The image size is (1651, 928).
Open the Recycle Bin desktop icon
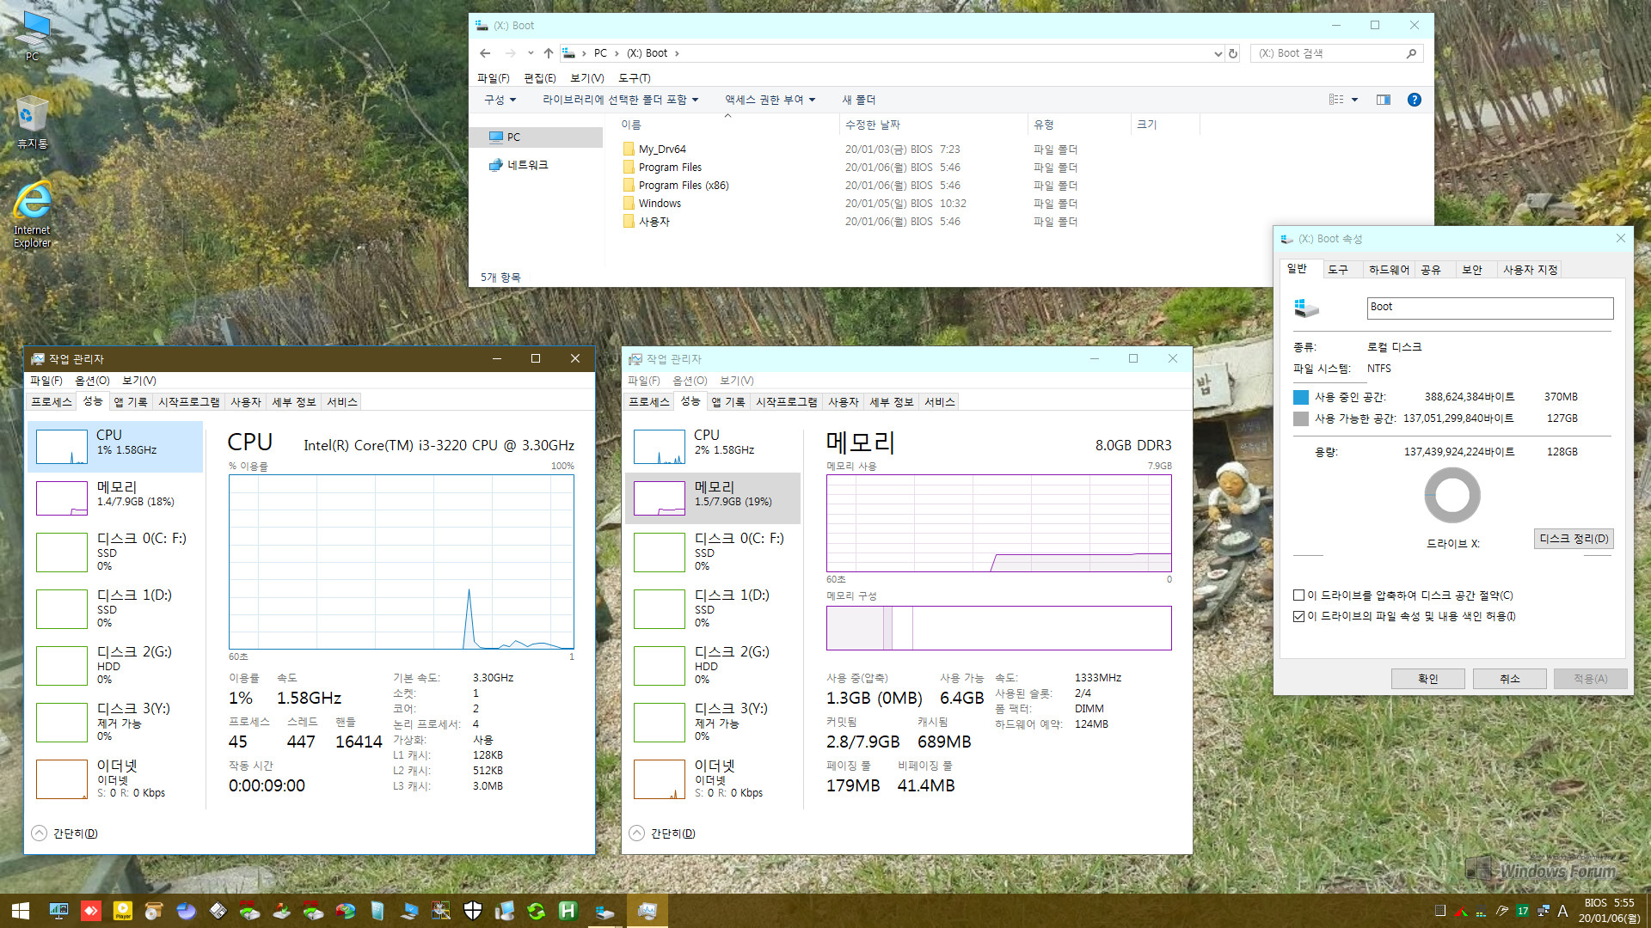32,122
